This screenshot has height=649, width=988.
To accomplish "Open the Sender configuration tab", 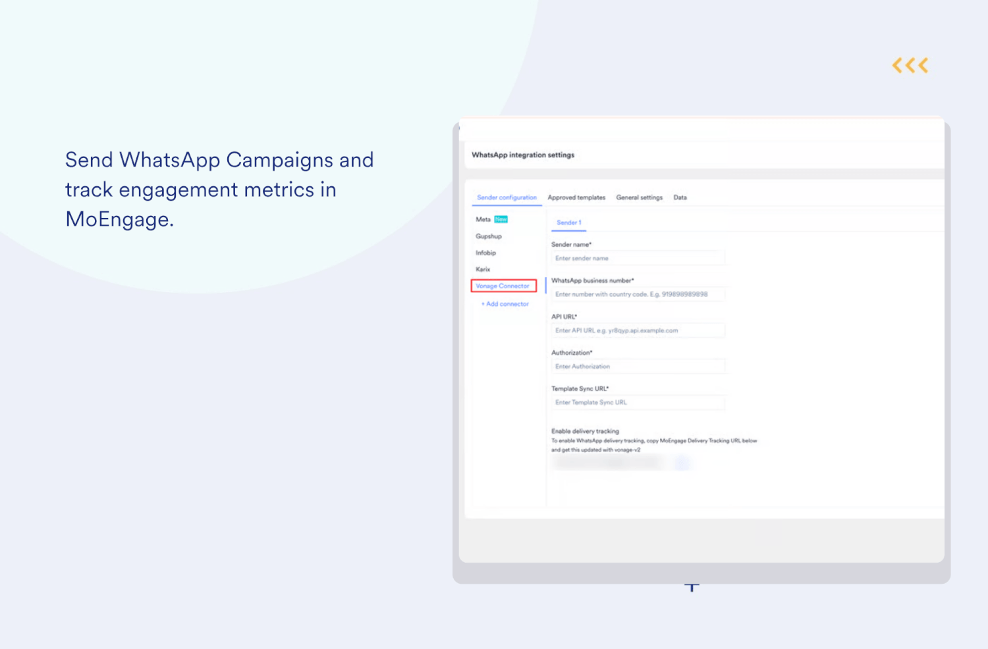I will click(507, 197).
